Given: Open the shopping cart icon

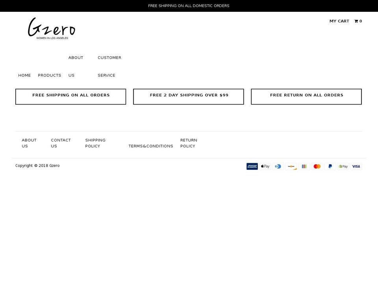Looking at the screenshot, I should coord(356,21).
